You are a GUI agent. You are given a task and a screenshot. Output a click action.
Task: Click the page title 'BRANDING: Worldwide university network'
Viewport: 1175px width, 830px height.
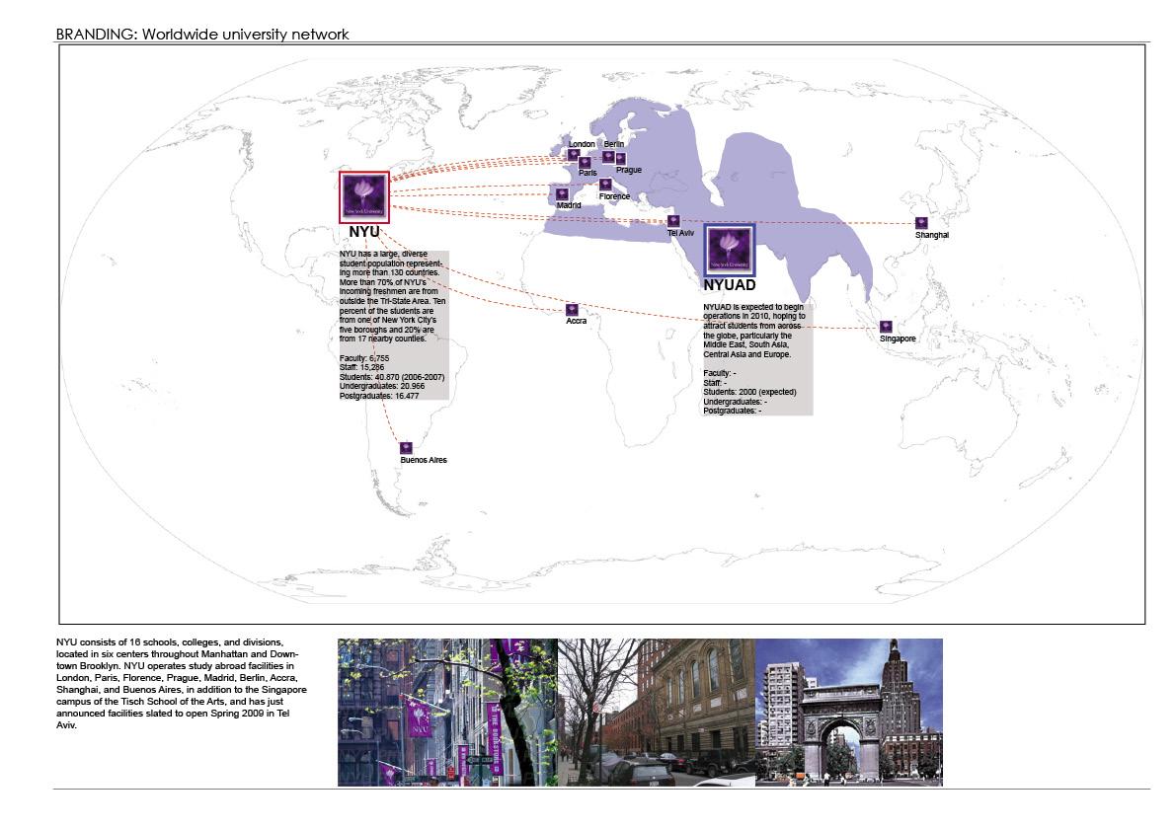[x=202, y=34]
